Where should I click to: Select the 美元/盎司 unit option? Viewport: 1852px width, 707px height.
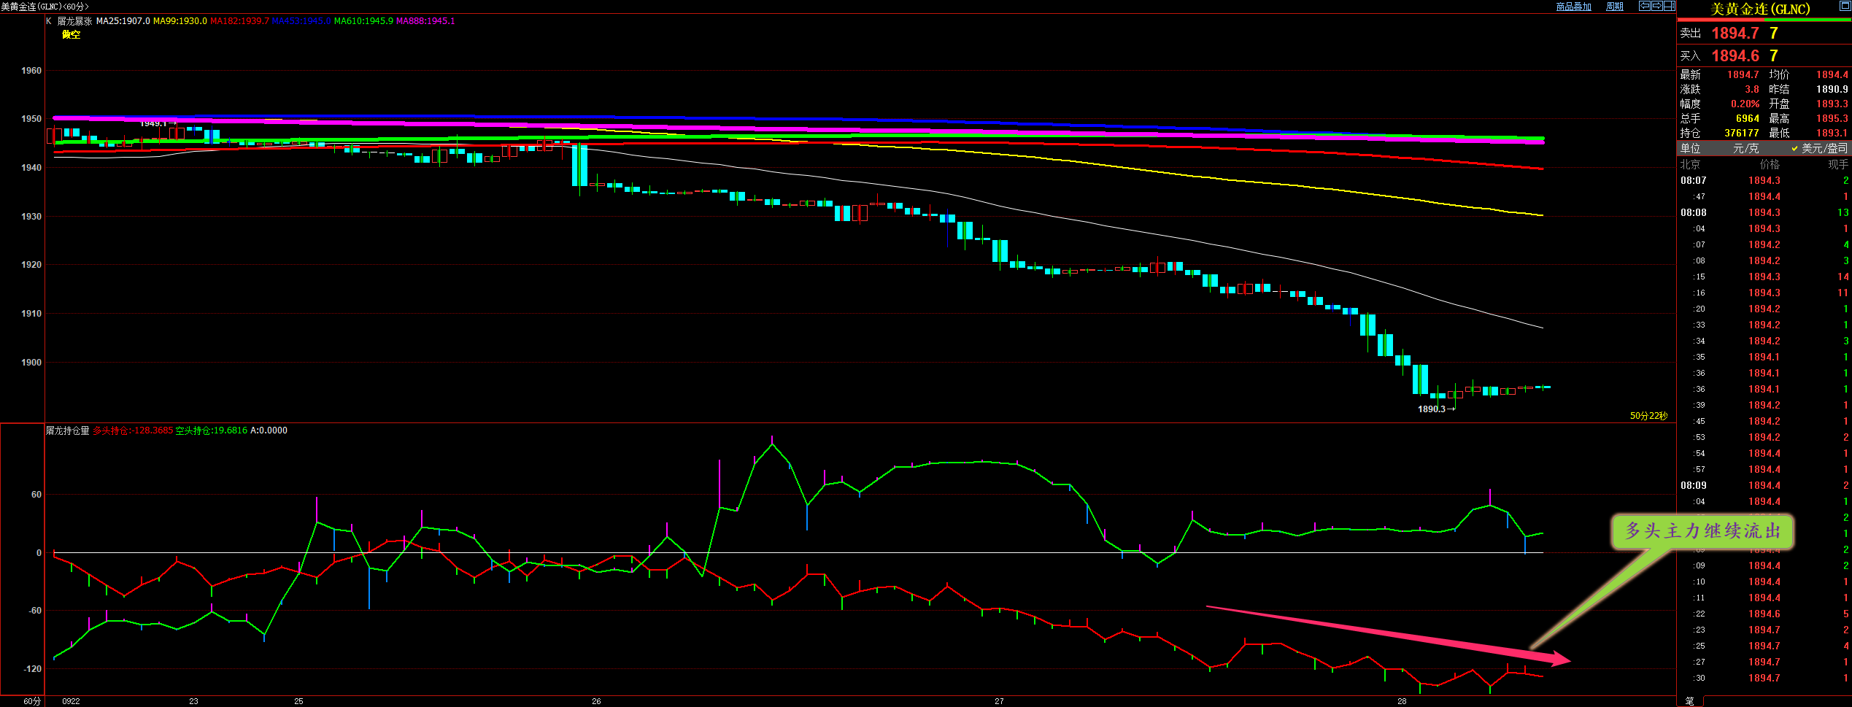point(1824,148)
